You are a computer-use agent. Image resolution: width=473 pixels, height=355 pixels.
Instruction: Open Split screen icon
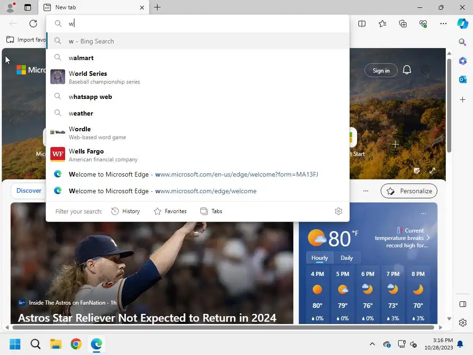362,24
